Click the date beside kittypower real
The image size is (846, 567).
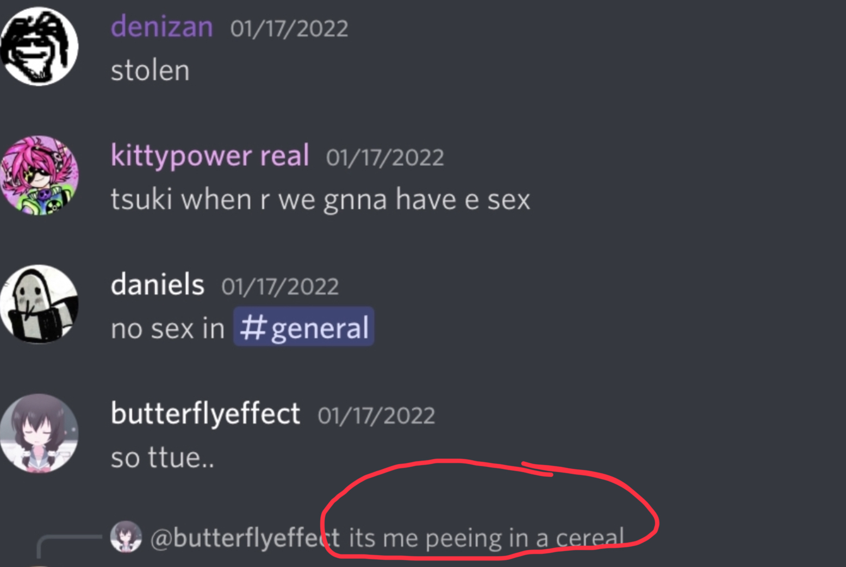point(384,158)
